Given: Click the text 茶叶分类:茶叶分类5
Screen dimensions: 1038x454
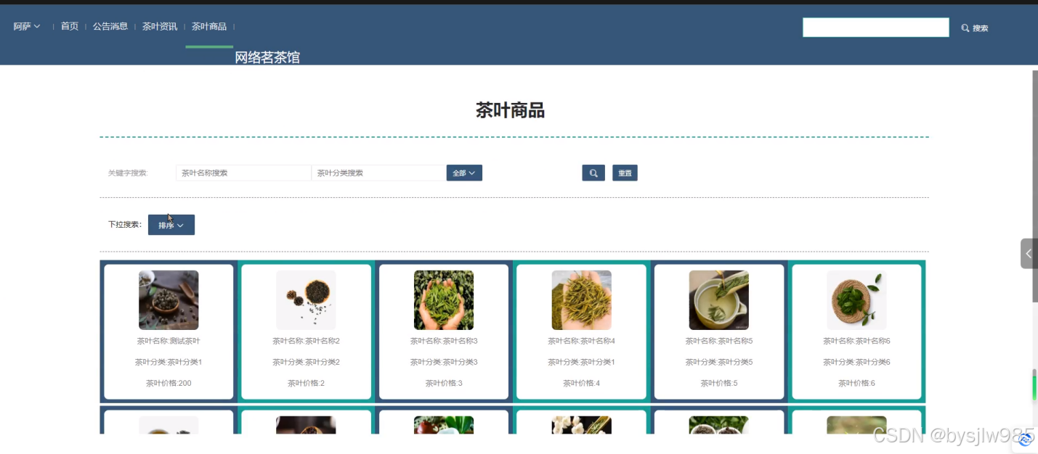Looking at the screenshot, I should (719, 362).
